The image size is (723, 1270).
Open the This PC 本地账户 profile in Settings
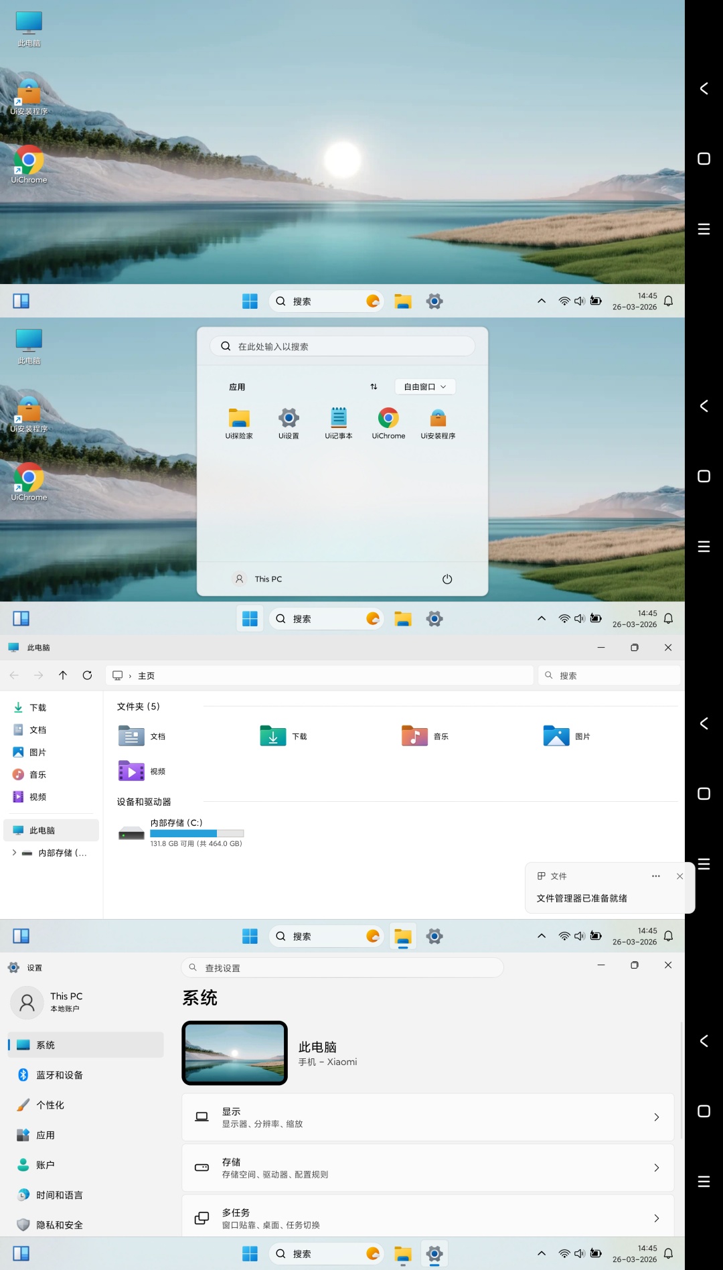point(48,1002)
